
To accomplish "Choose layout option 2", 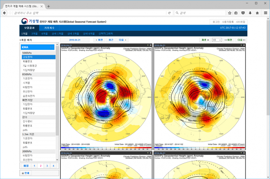I will [40, 166].
